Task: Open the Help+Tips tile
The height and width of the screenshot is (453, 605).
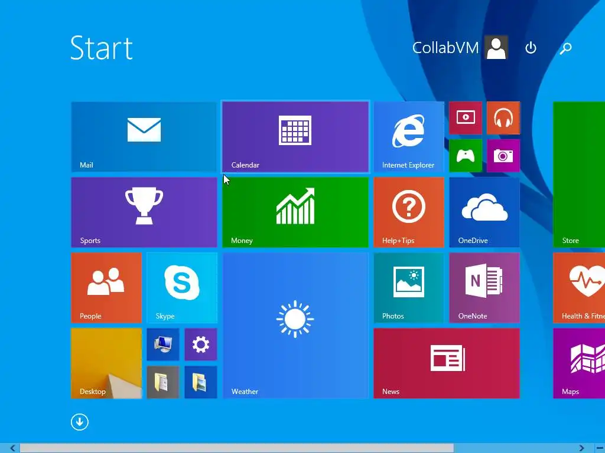Action: click(409, 212)
